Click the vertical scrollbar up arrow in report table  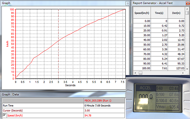click(187, 9)
